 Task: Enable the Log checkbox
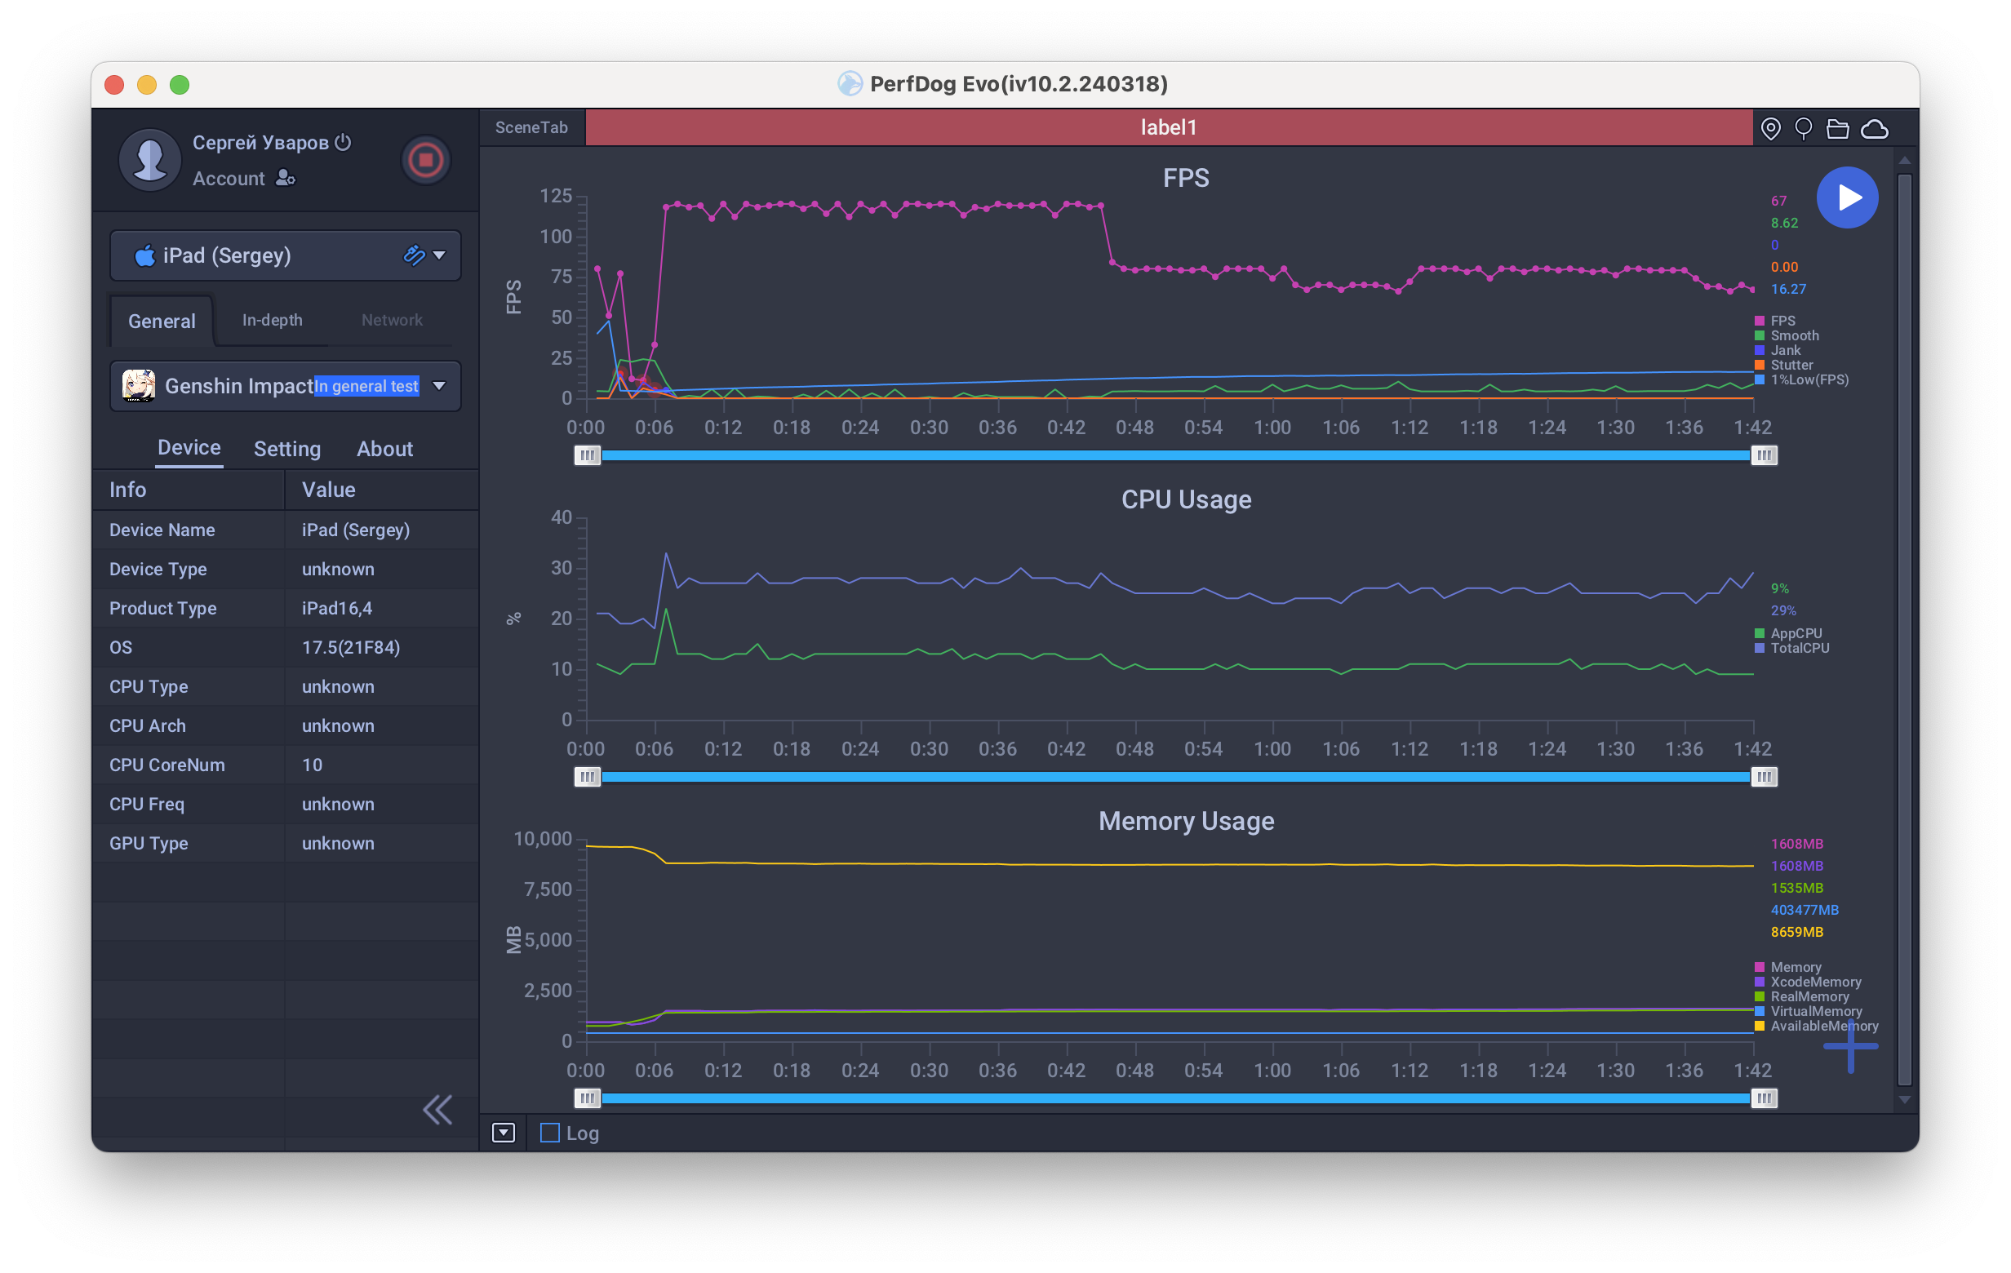pyautogui.click(x=549, y=1133)
